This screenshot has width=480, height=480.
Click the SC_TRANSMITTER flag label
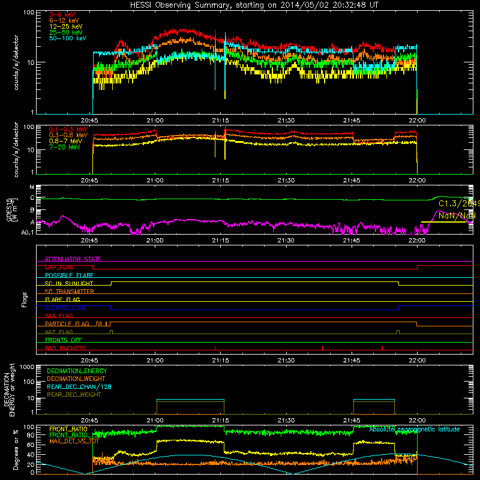pyautogui.click(x=70, y=292)
